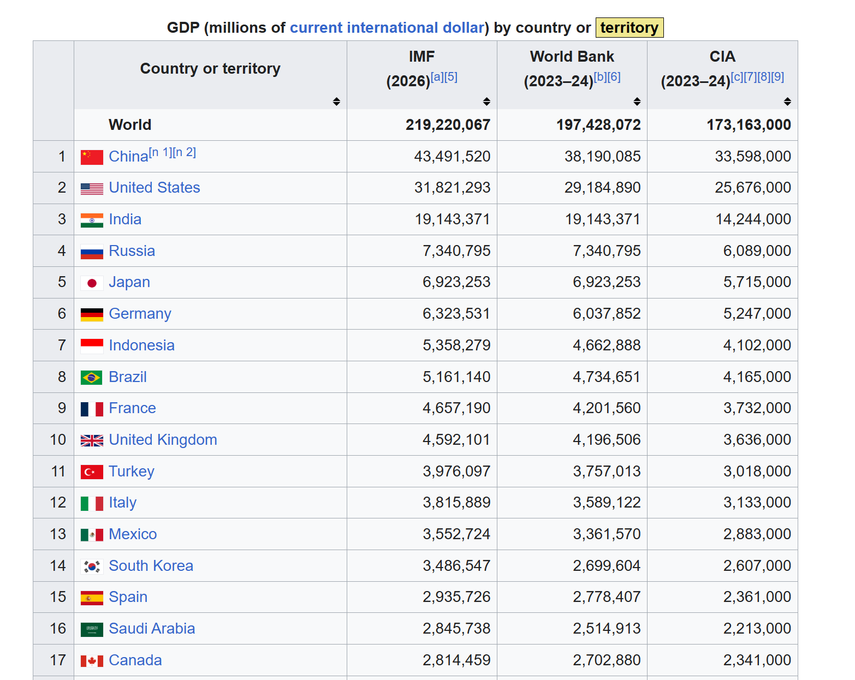Open the Saudi Arabia country link

152,629
